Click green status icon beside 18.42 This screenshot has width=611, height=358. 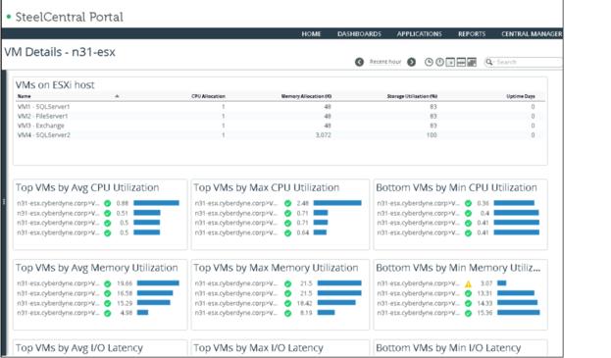point(287,303)
